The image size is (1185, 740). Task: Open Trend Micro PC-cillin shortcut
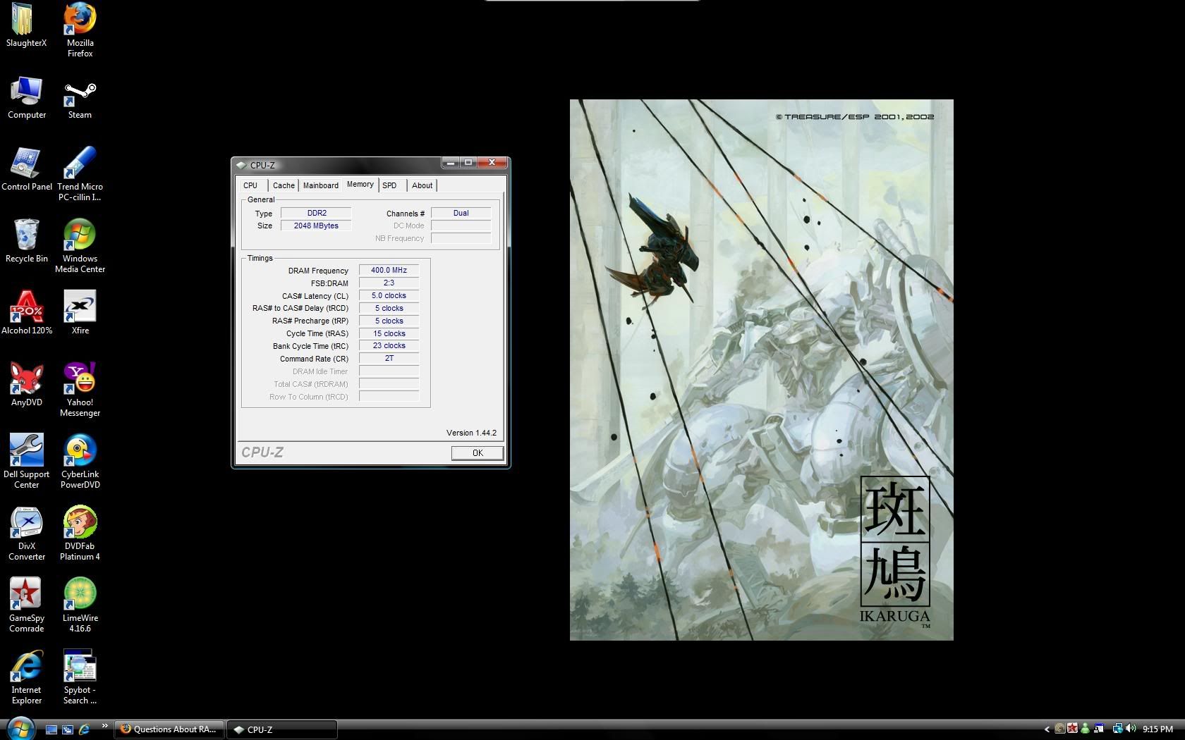pyautogui.click(x=80, y=175)
